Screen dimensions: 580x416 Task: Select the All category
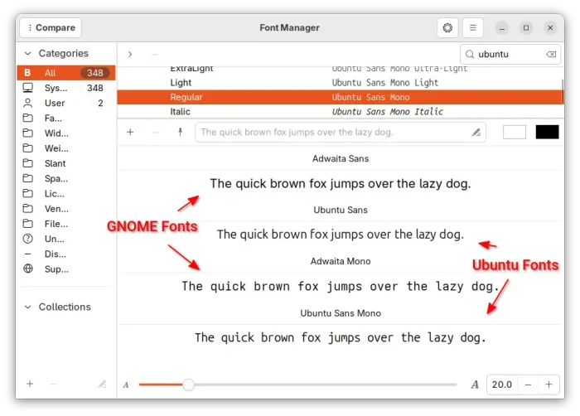click(66, 73)
